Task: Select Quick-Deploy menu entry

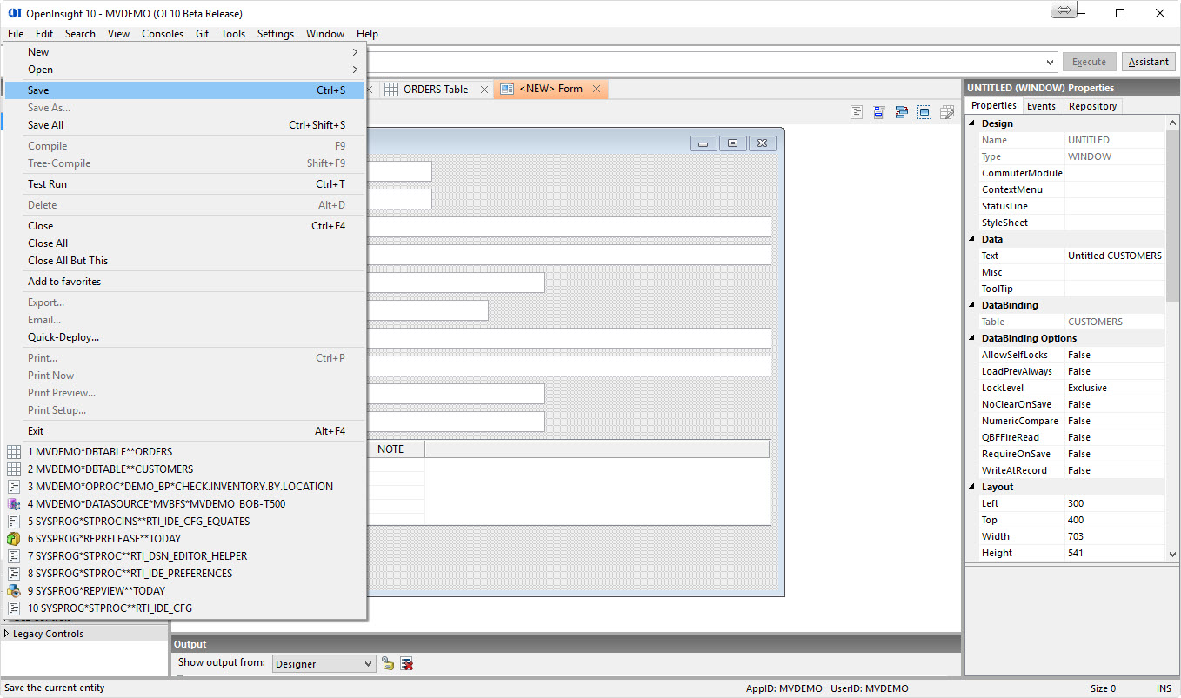Action: [184, 337]
